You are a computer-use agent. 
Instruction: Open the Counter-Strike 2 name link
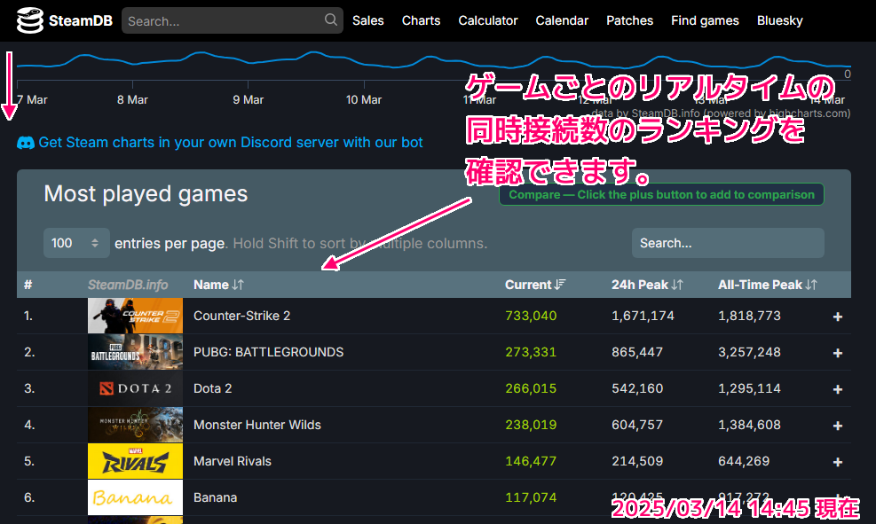click(x=242, y=316)
